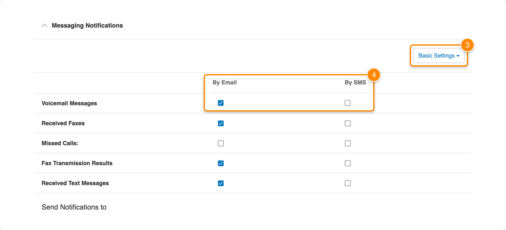Enable By SMS for Received Faxes
The width and height of the screenshot is (506, 230).
coord(347,123)
